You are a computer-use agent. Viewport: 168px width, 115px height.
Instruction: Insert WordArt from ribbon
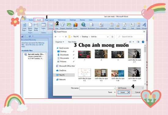144,26
